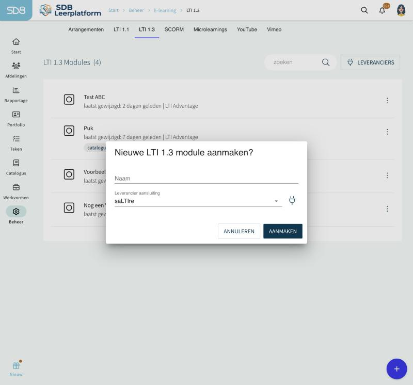Click the Aanmaken button
Image resolution: width=413 pixels, height=385 pixels.
click(x=282, y=231)
